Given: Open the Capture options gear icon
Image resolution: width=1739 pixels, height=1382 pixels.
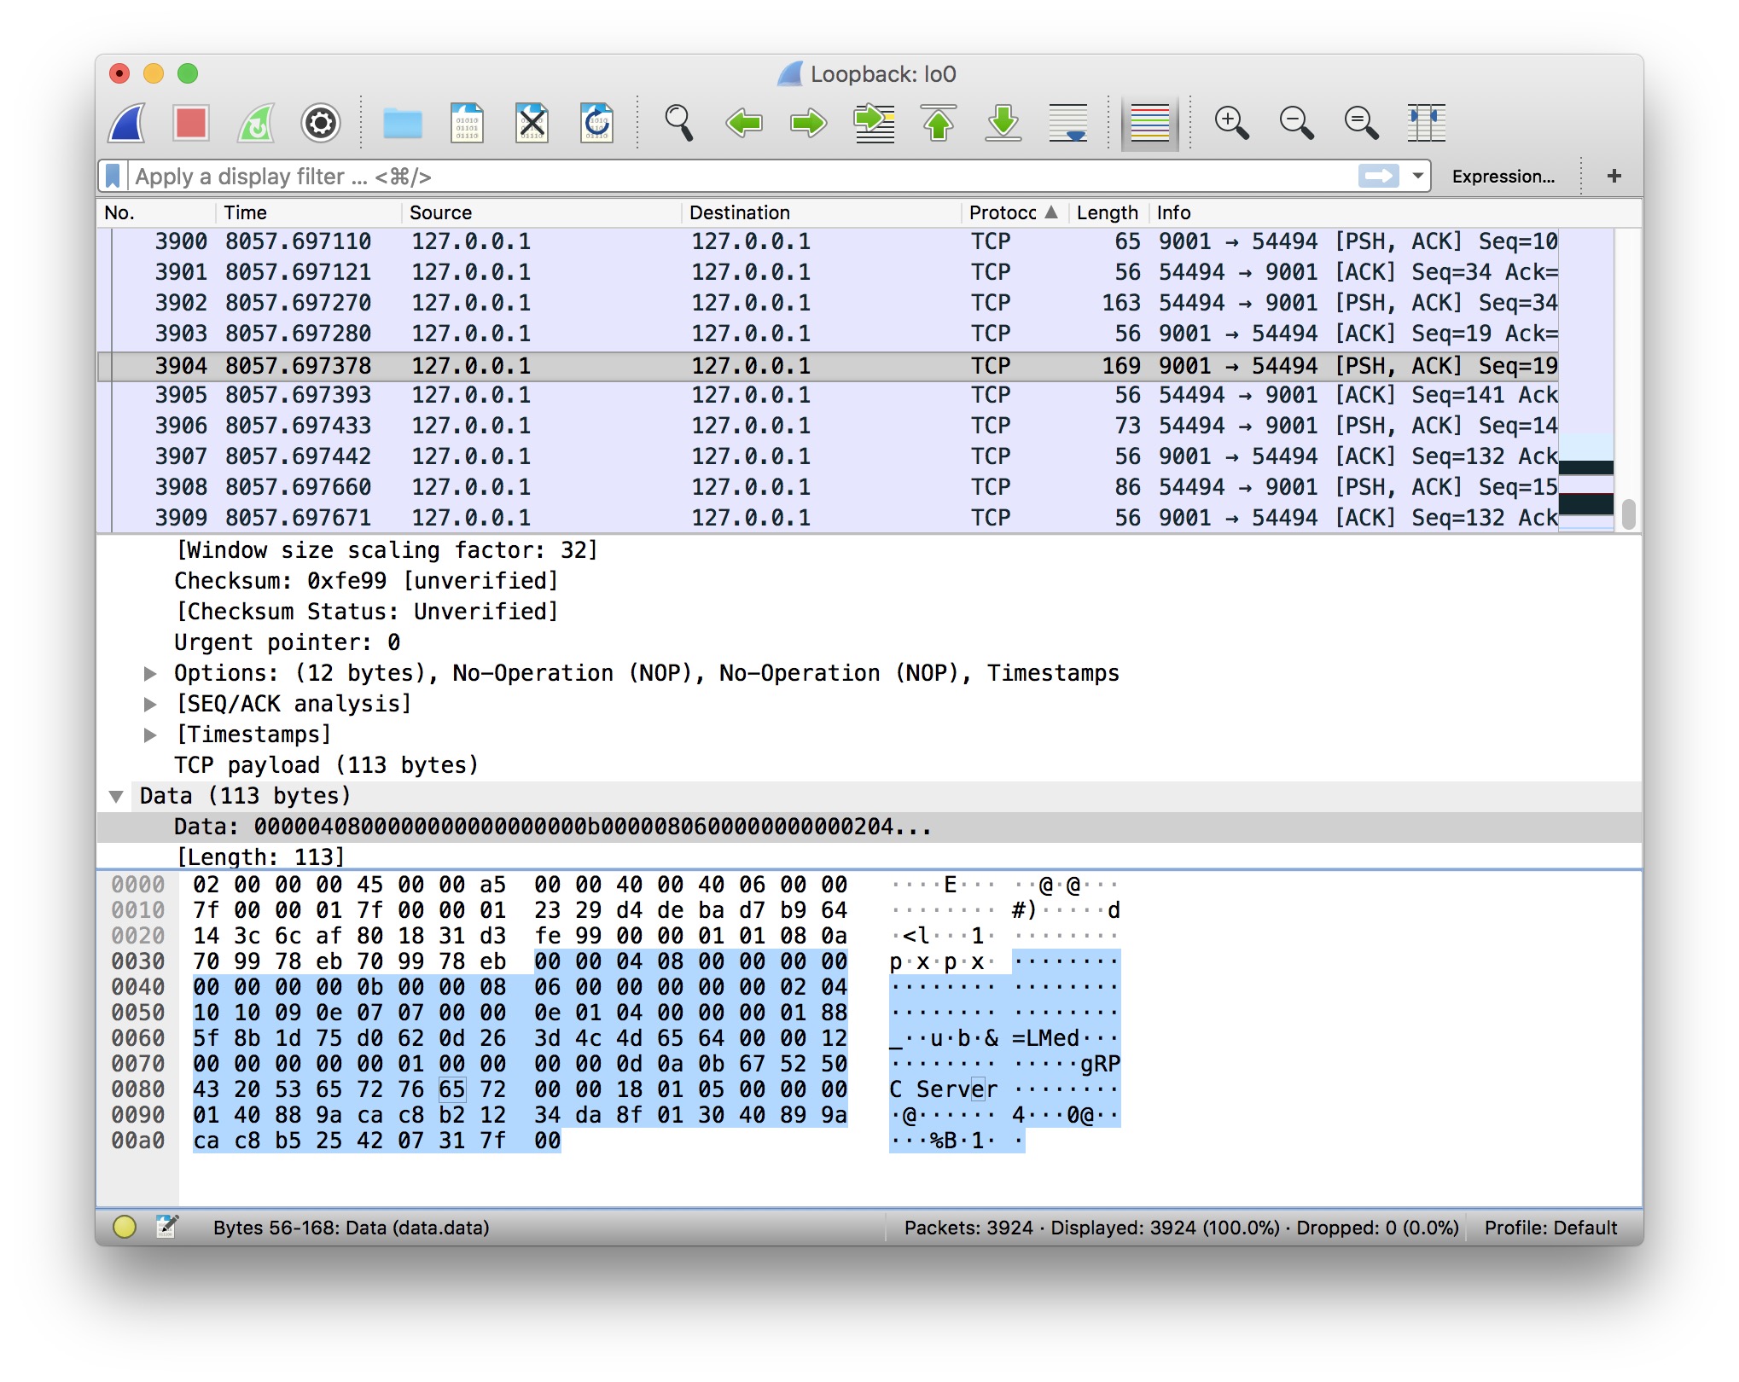Looking at the screenshot, I should pyautogui.click(x=320, y=124).
